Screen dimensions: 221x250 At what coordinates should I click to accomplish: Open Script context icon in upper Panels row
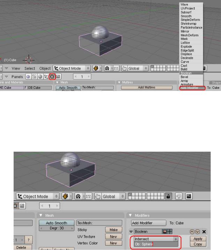34,77
